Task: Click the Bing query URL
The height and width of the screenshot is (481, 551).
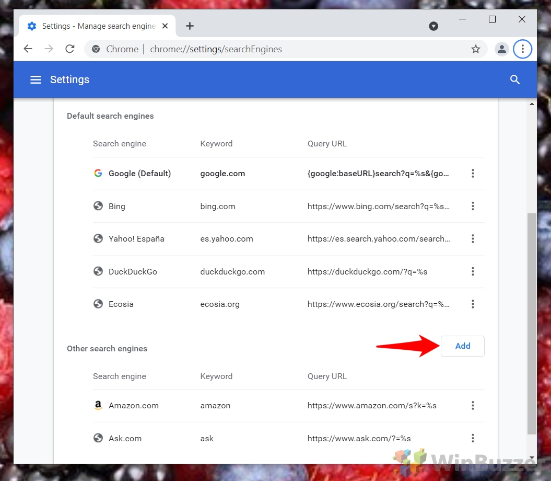Action: coord(379,207)
